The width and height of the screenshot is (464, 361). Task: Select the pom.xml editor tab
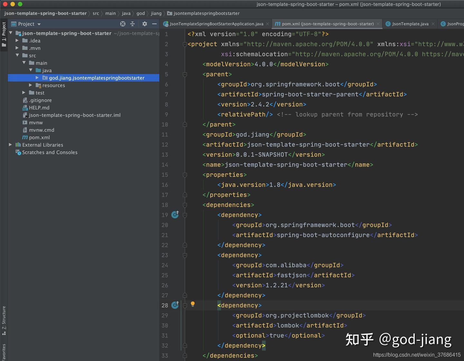tap(327, 24)
